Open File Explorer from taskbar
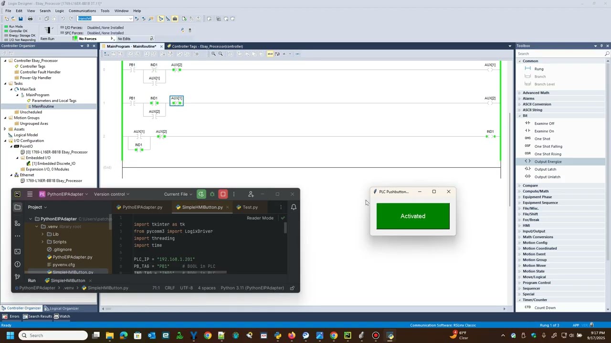 [x=110, y=335]
